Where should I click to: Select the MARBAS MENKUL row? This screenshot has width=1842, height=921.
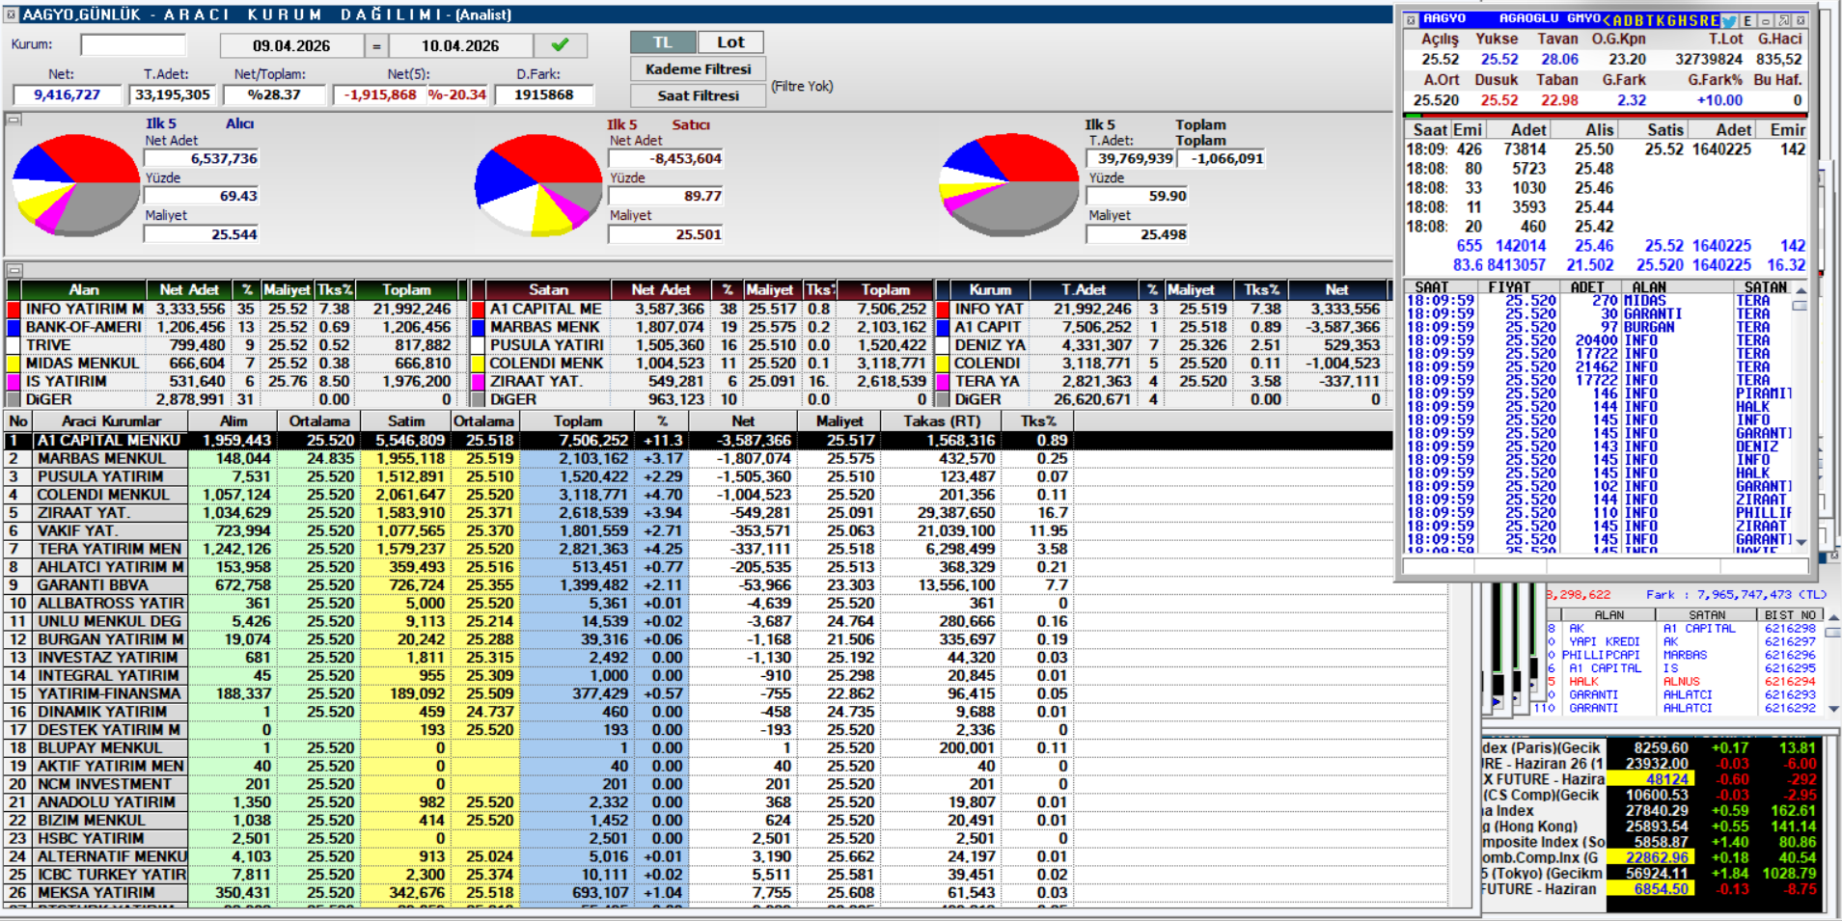pos(101,459)
